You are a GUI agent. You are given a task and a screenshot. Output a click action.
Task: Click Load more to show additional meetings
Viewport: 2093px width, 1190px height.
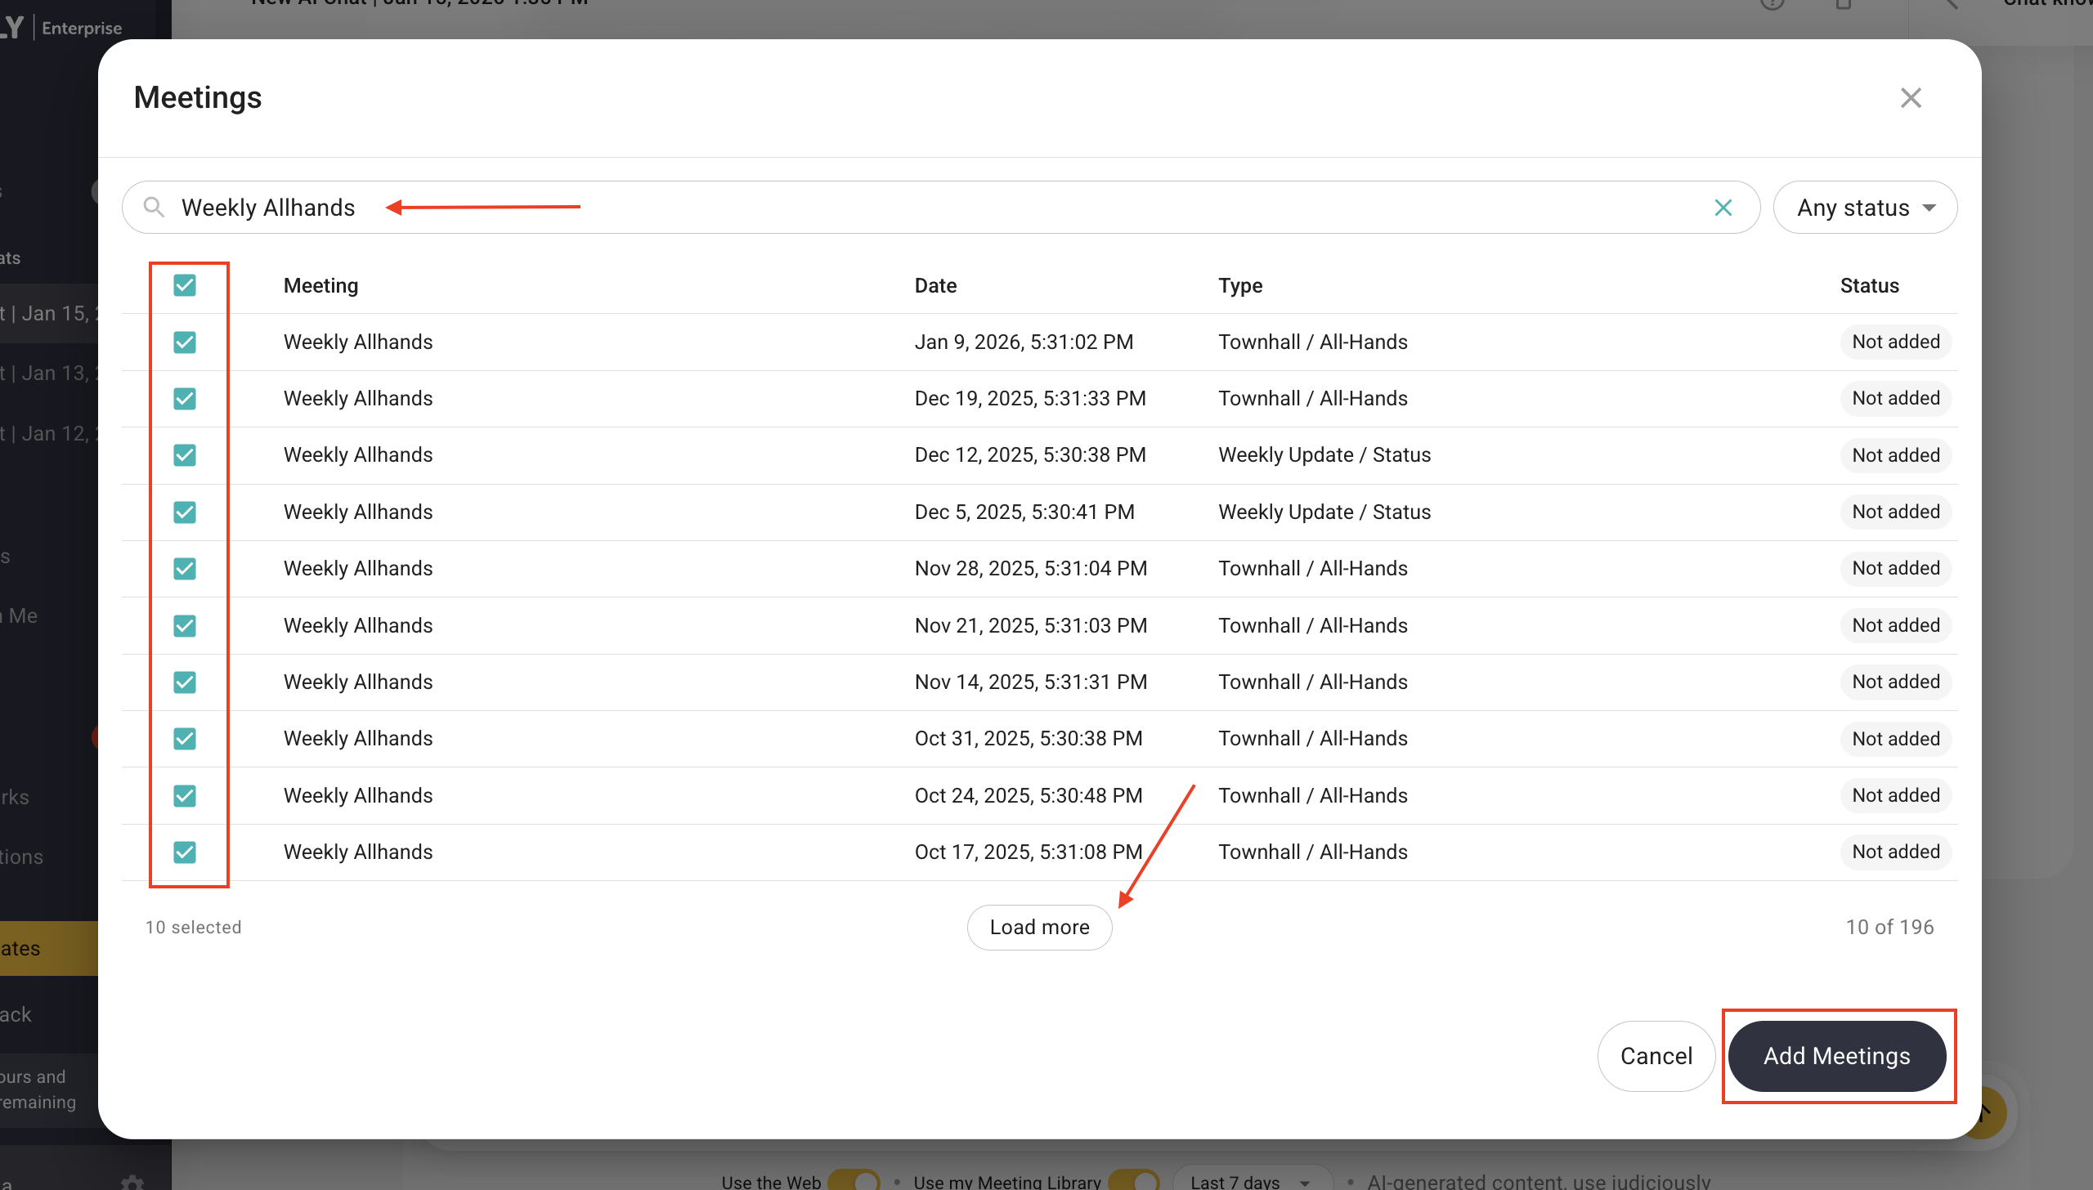[x=1039, y=927]
